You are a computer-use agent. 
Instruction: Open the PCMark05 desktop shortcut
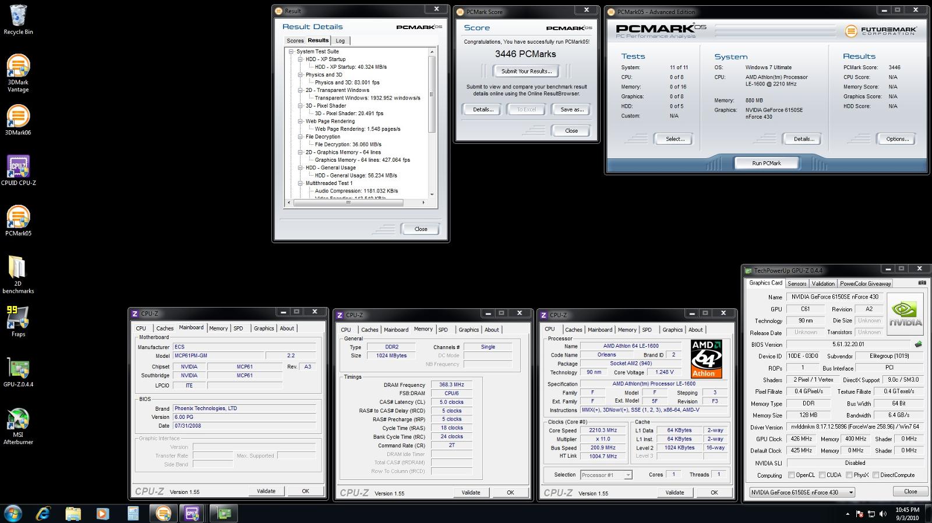point(18,220)
